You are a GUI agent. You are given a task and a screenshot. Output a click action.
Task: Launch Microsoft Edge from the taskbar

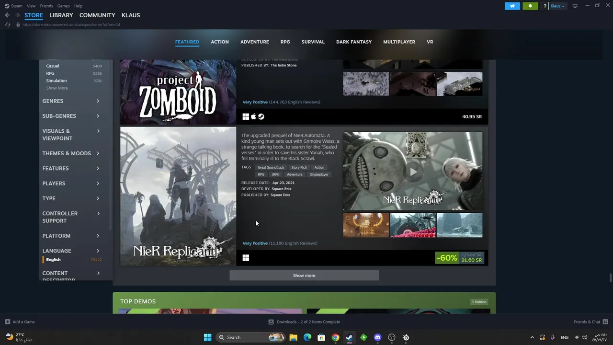coord(307,337)
